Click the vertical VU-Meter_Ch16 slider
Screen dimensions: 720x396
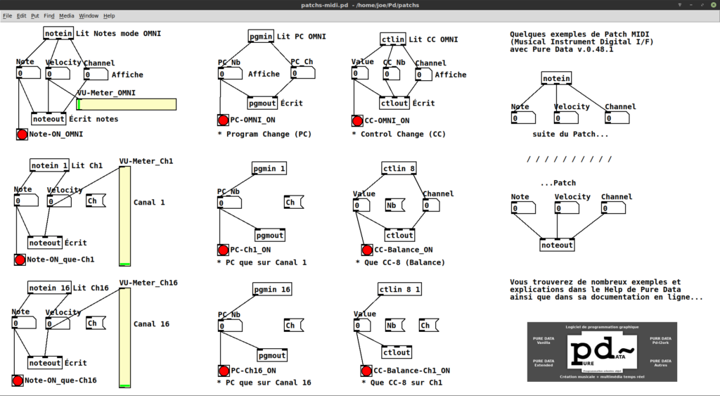tap(125, 338)
